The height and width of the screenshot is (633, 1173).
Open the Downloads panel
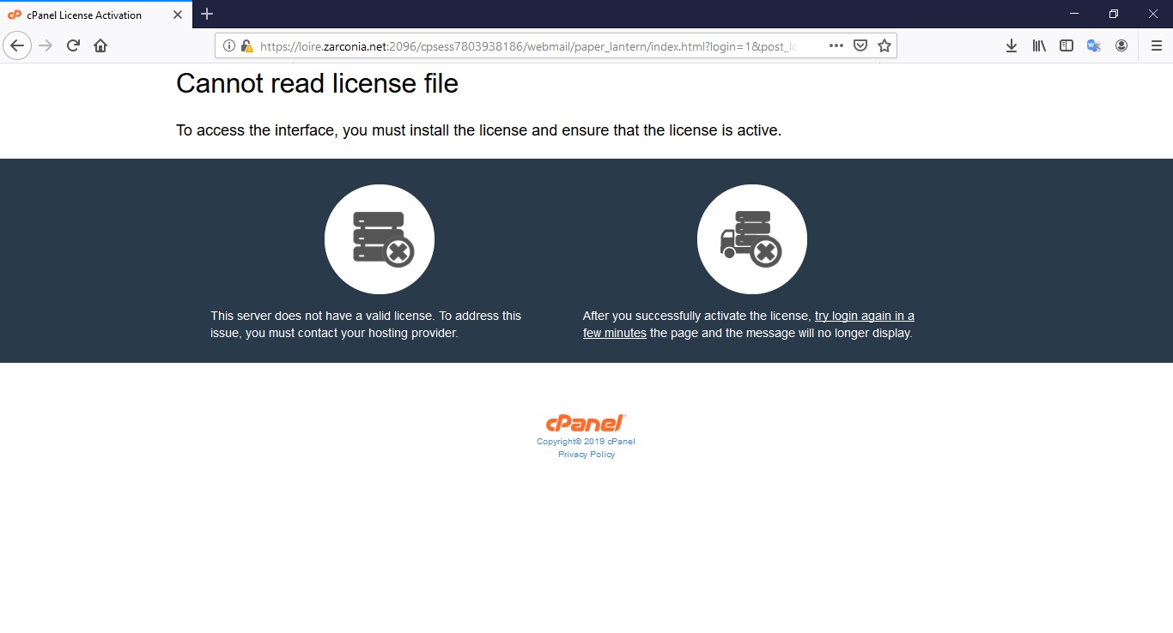click(1012, 45)
